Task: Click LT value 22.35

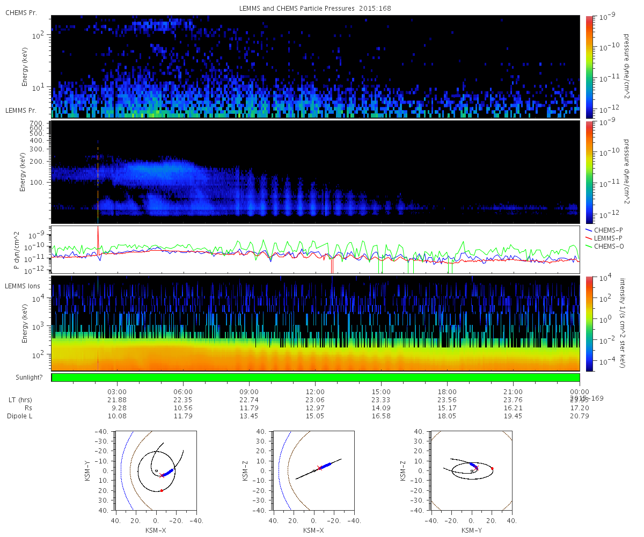Action: point(184,400)
